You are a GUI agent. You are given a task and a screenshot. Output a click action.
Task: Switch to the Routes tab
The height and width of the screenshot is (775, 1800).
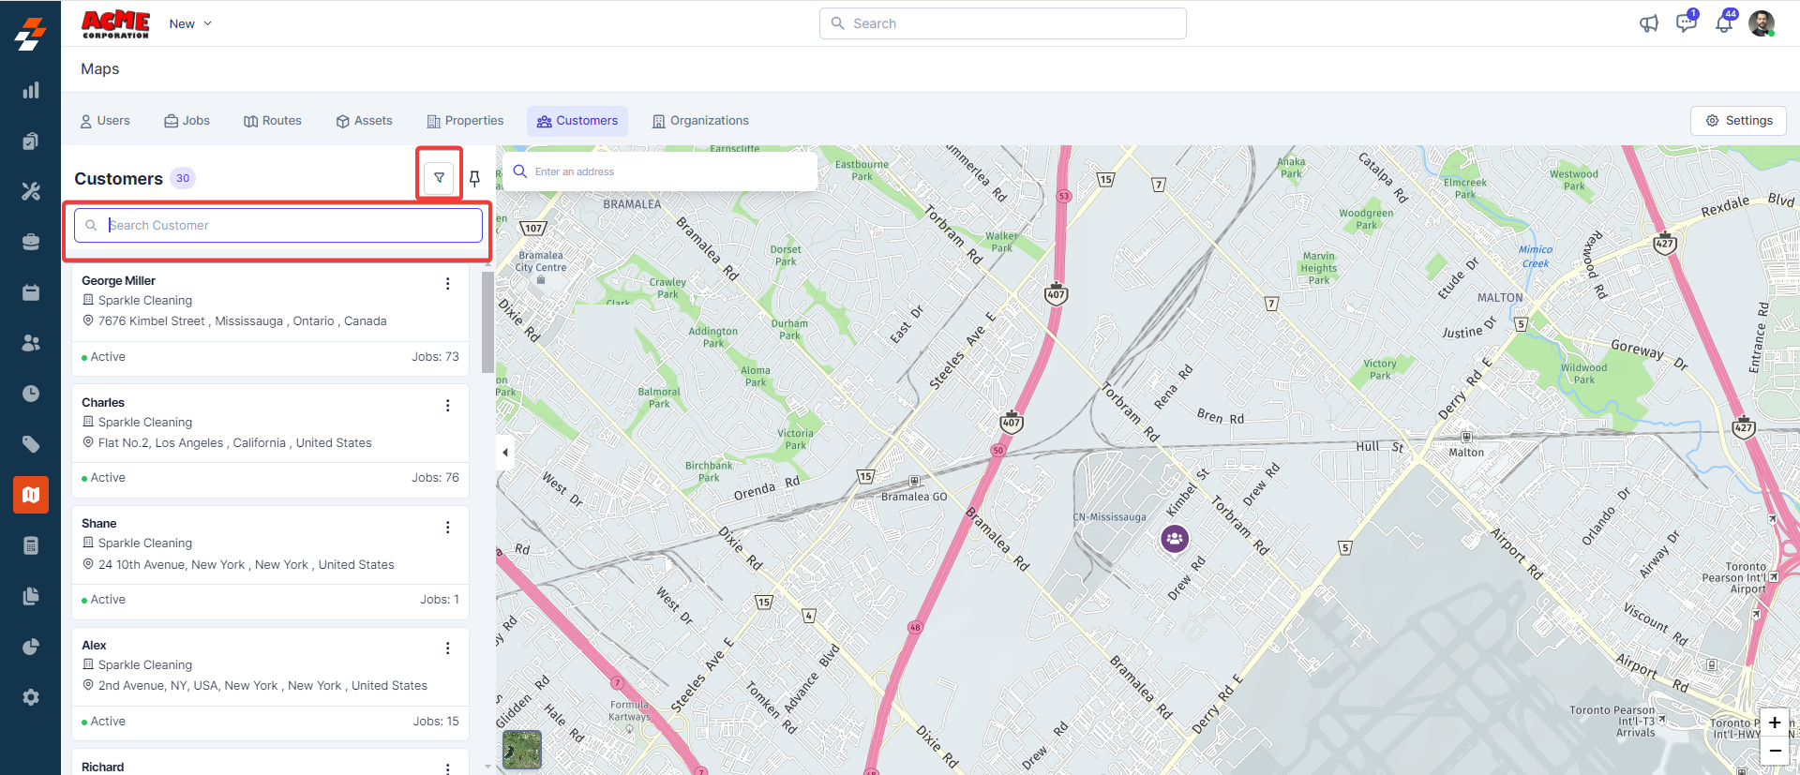273,121
